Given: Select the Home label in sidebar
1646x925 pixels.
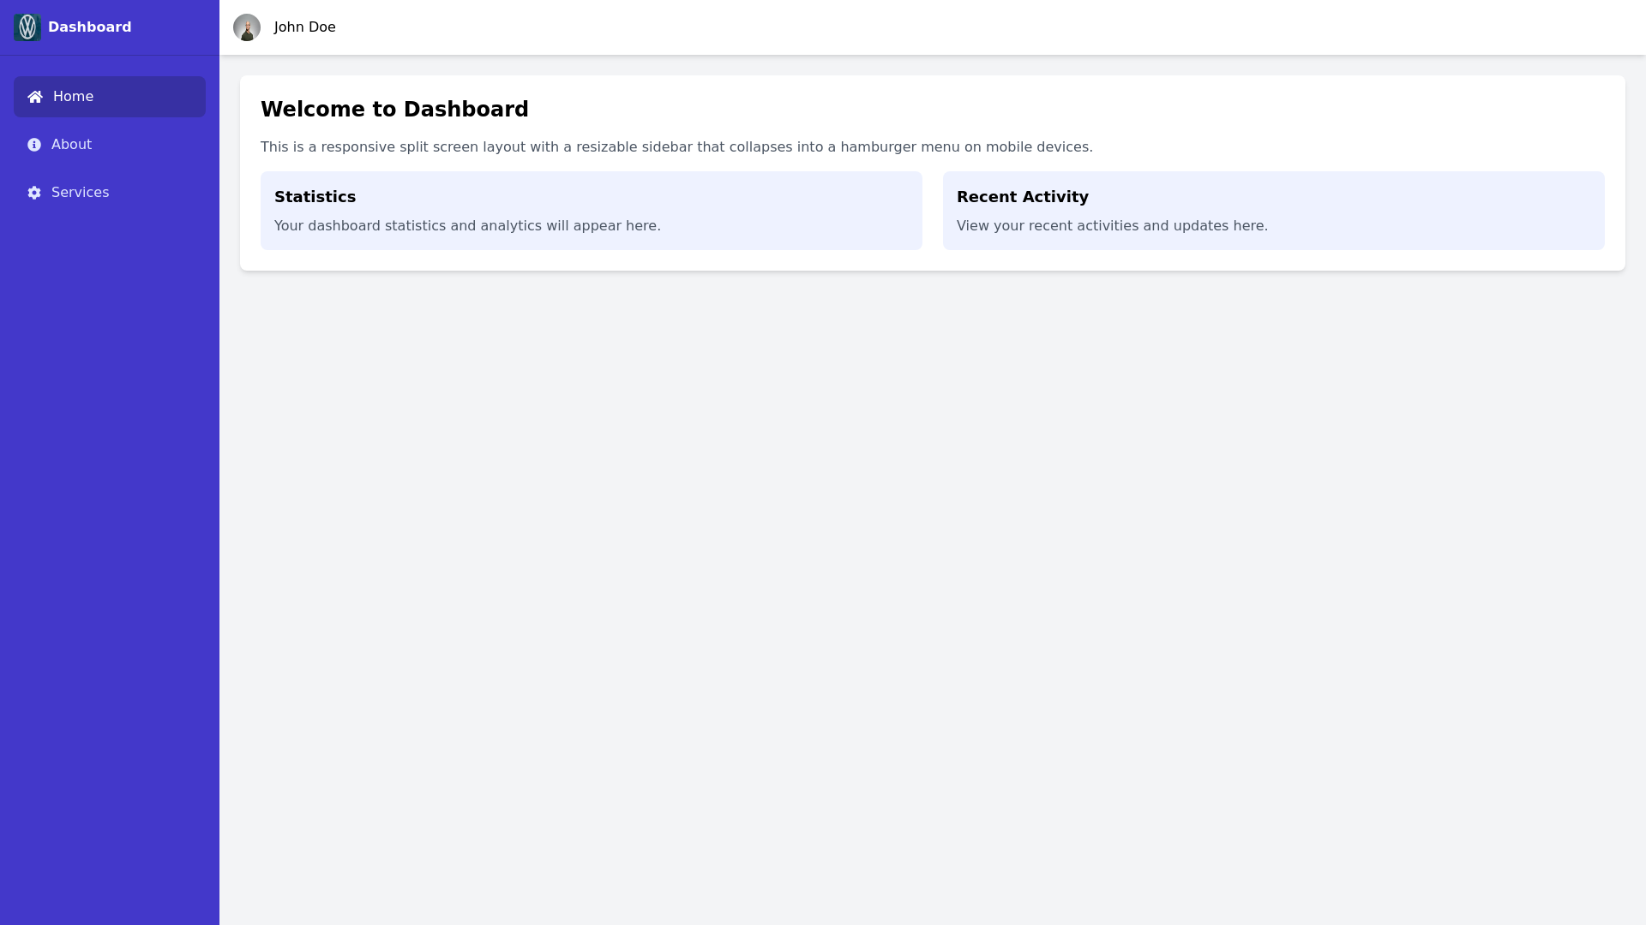Looking at the screenshot, I should (x=73, y=97).
